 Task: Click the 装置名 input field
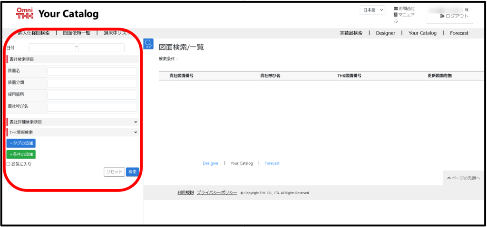[x=92, y=72]
